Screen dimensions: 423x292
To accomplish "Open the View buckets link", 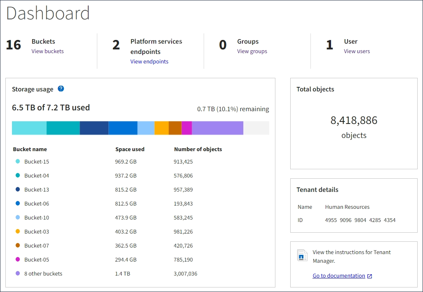I will (x=47, y=51).
